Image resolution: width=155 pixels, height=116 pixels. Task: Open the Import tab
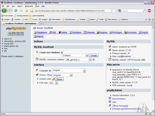pos(39,36)
